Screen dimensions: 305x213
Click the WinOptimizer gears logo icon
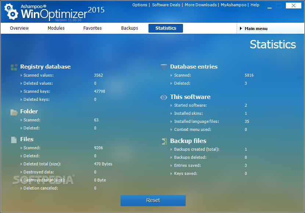pos(11,12)
